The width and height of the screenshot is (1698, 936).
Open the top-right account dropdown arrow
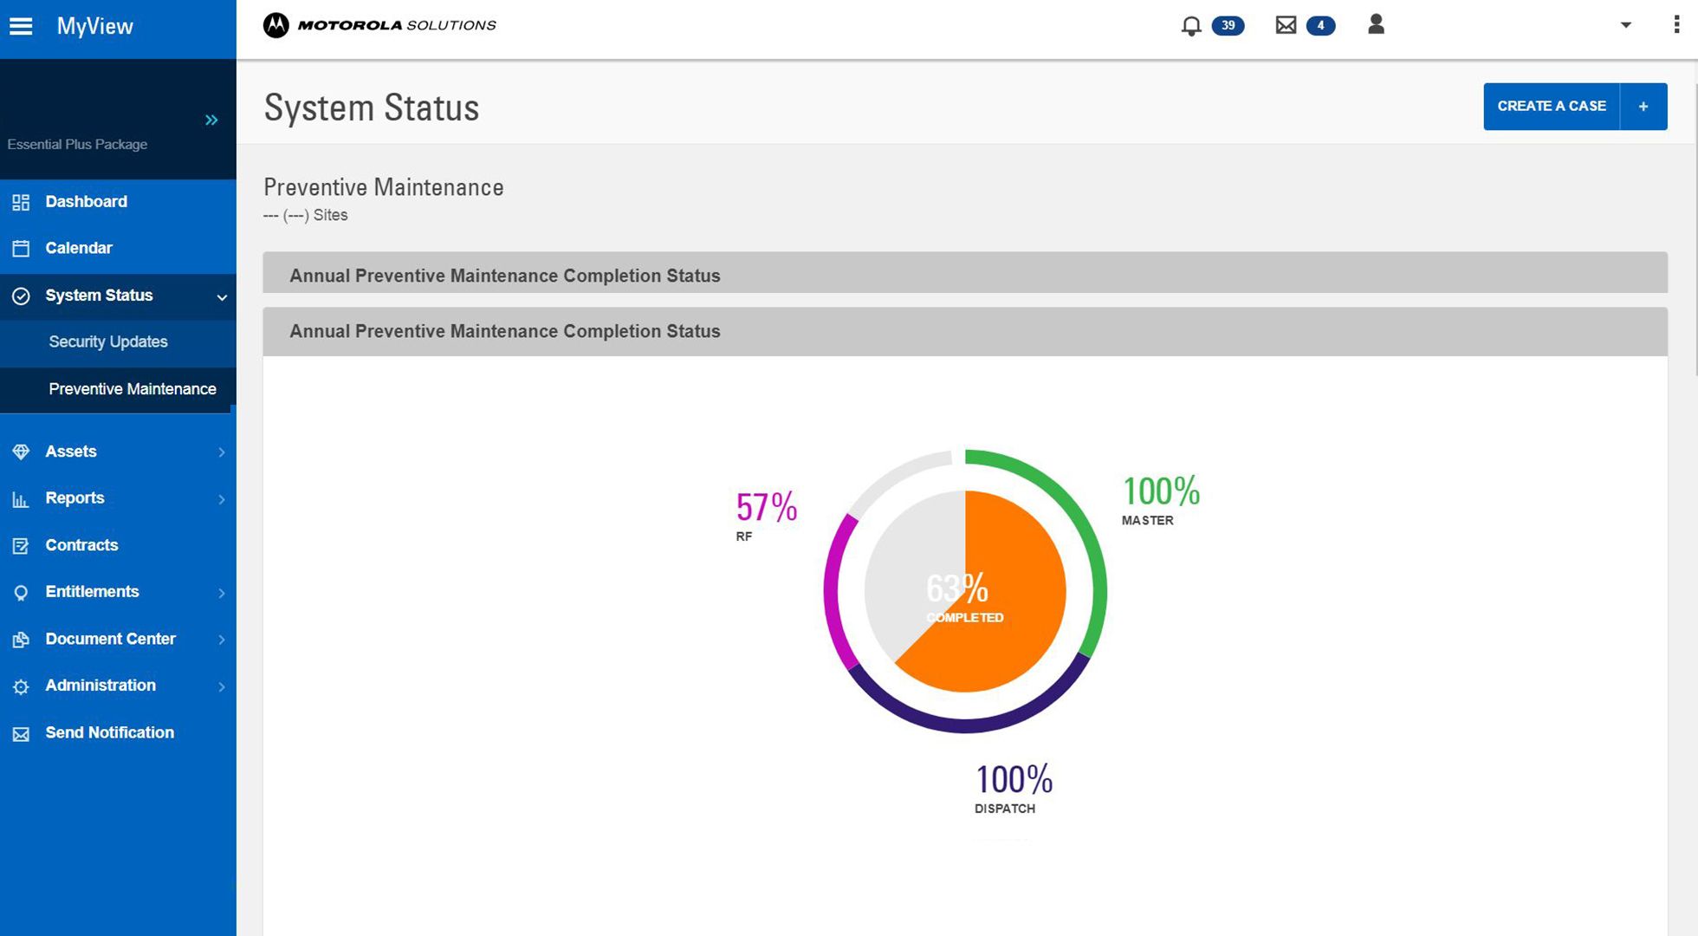1626,25
